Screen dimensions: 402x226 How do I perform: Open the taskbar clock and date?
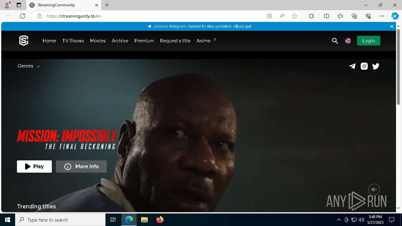(x=375, y=220)
